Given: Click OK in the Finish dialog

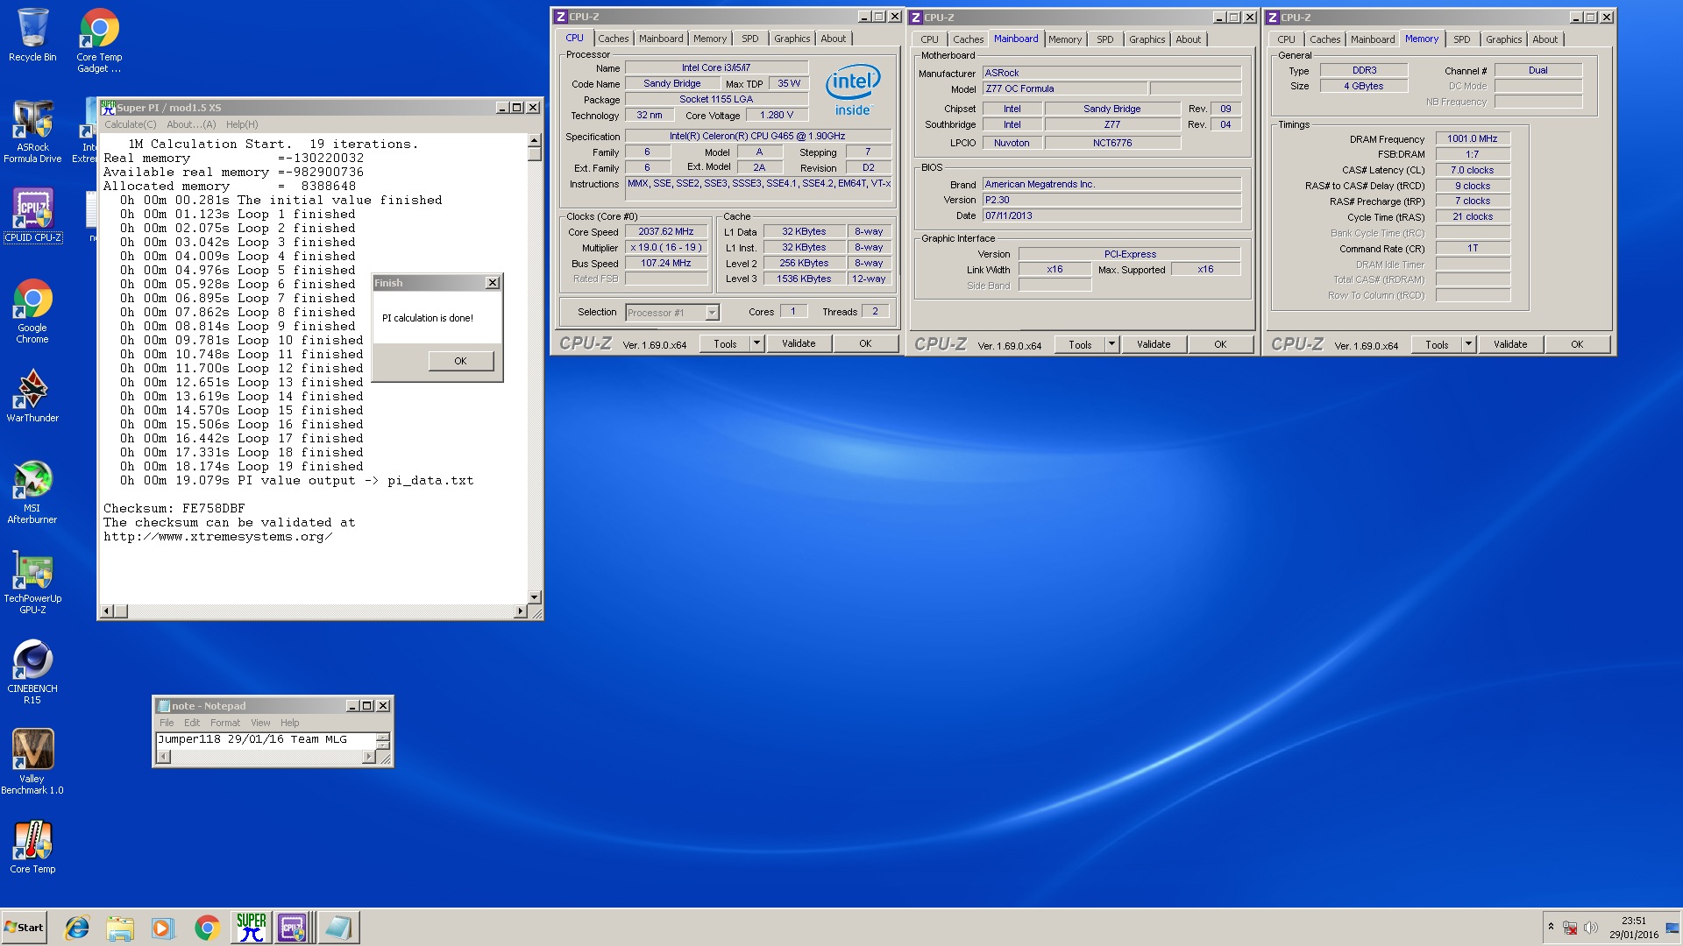Looking at the screenshot, I should (x=460, y=361).
